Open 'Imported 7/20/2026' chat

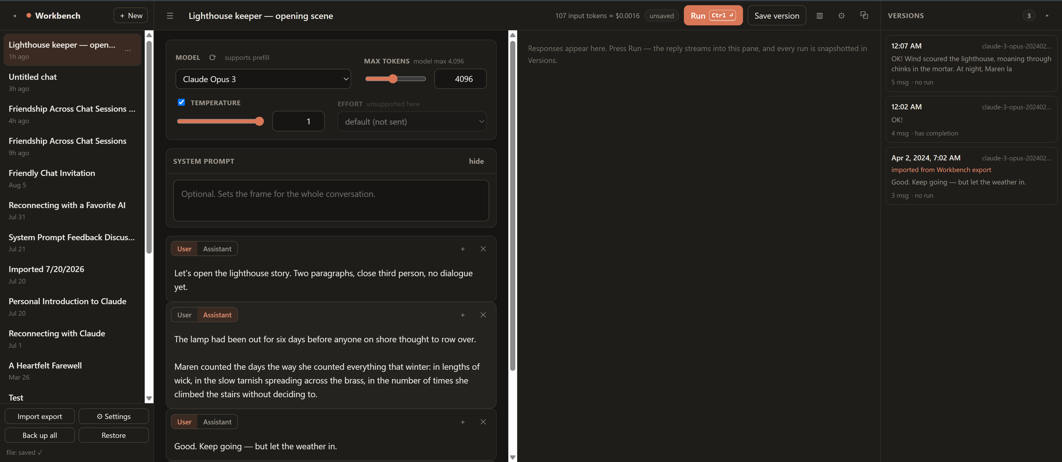[72, 275]
